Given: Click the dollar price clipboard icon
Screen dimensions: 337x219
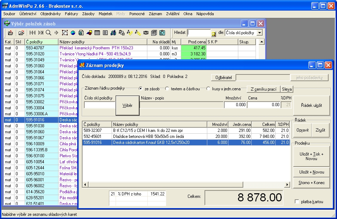Looking at the screenshot, I should click(162, 33).
